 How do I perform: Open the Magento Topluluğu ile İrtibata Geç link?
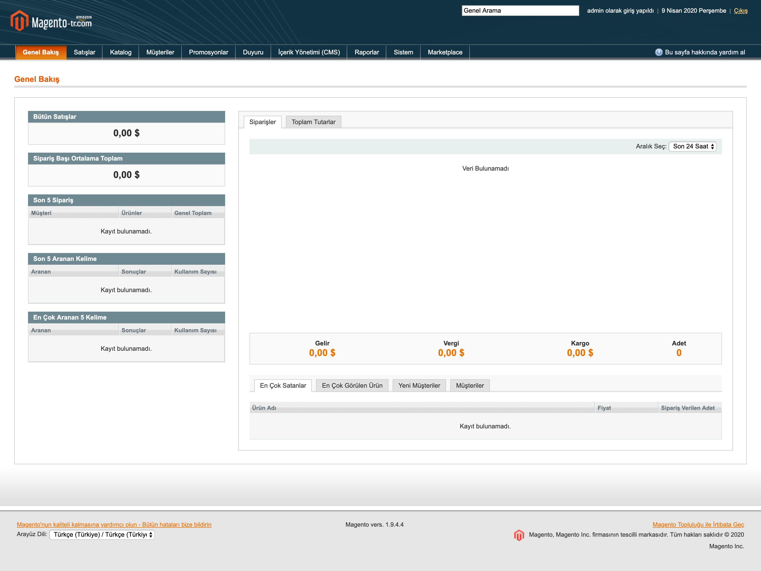click(698, 525)
